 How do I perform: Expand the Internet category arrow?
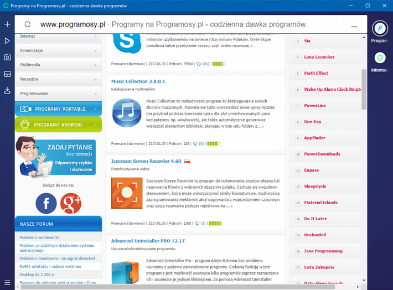click(96, 37)
